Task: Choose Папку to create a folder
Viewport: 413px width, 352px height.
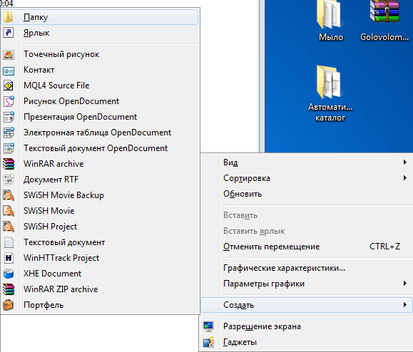Action: pyautogui.click(x=100, y=17)
